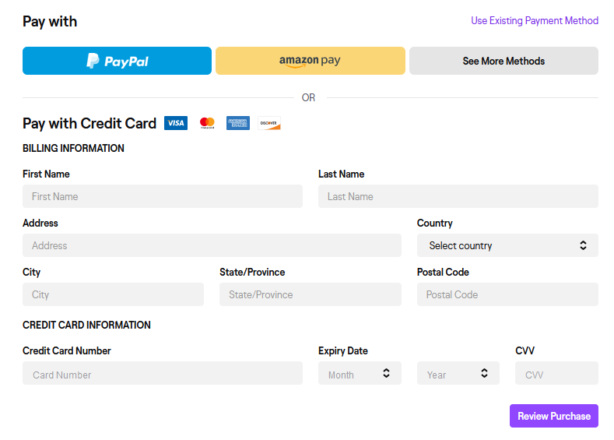Click the CREDIT CARD INFORMATION heading
The image size is (614, 440).
86,325
